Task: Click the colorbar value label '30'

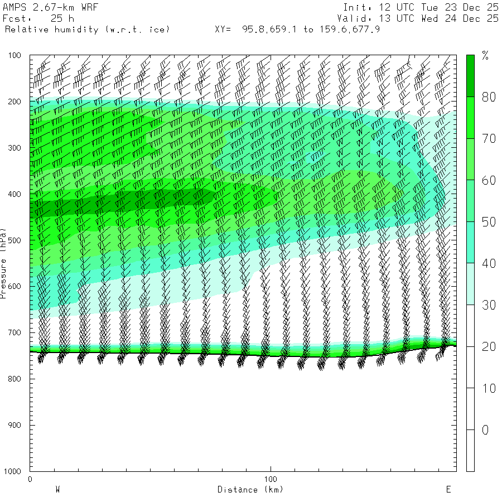Action: (x=489, y=305)
